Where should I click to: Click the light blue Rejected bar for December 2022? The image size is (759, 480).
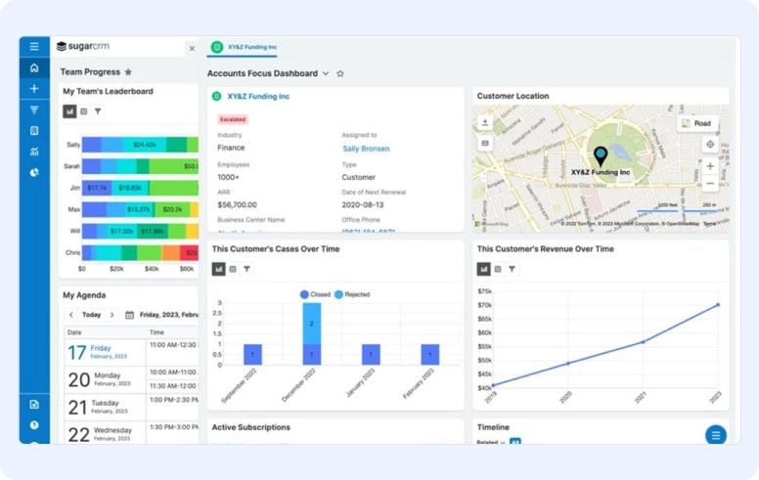coord(312,324)
